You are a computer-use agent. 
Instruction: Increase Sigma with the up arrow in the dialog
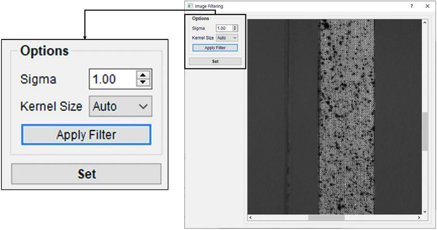[x=235, y=27]
